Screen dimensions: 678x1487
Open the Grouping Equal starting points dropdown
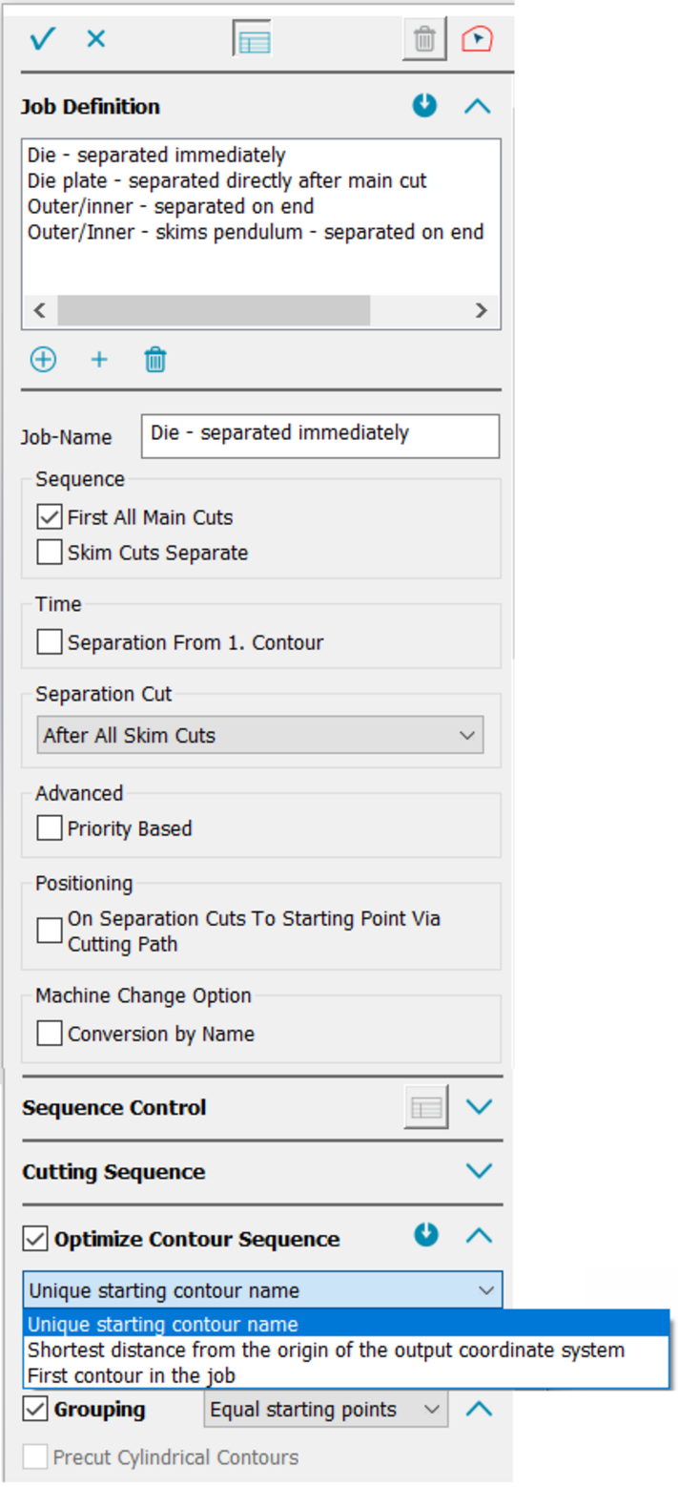325,1409
